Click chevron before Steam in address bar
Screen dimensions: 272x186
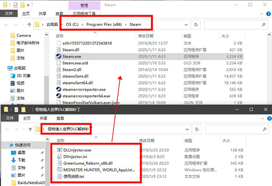pyautogui.click(x=126, y=24)
